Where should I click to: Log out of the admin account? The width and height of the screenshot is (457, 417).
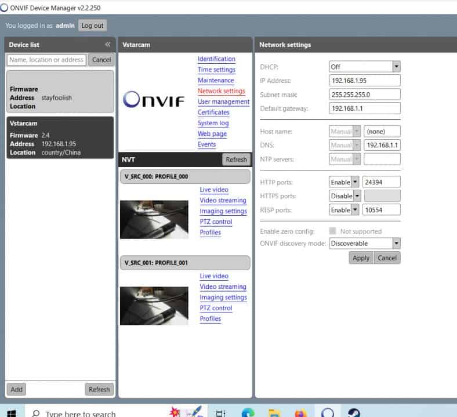pos(92,26)
